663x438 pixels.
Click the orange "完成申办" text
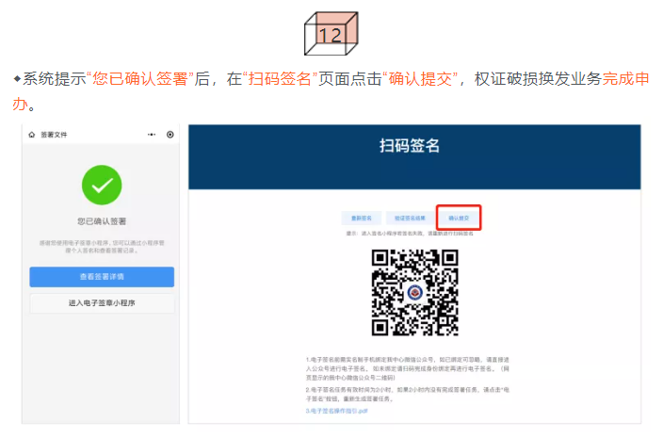point(625,79)
